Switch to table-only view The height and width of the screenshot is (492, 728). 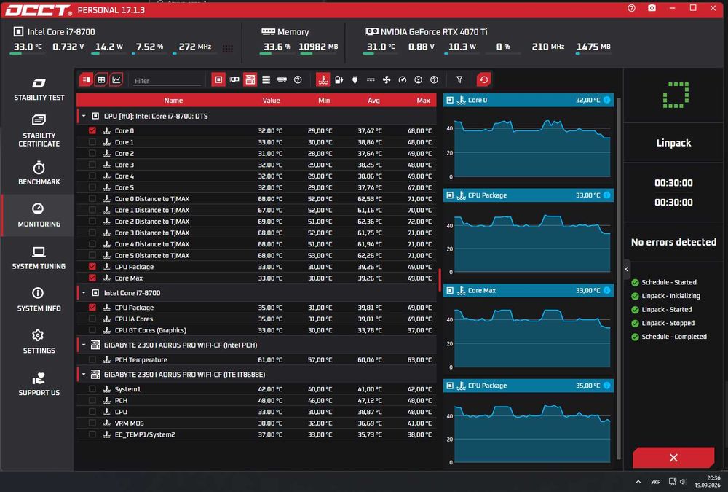pyautogui.click(x=101, y=79)
